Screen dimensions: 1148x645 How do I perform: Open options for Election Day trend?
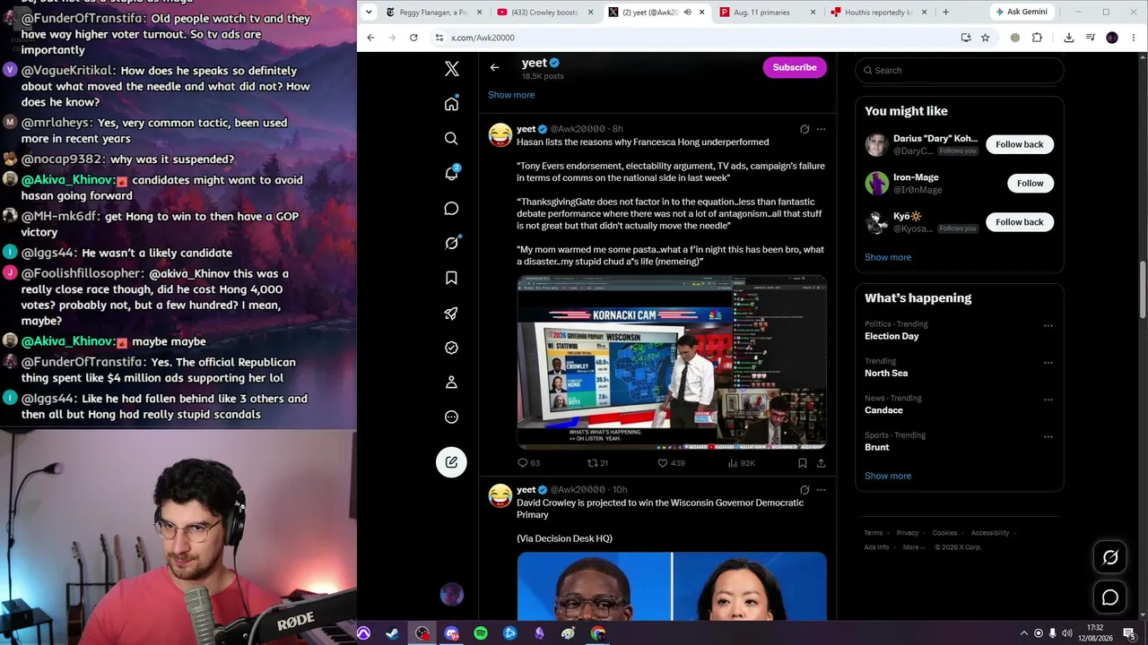point(1048,326)
